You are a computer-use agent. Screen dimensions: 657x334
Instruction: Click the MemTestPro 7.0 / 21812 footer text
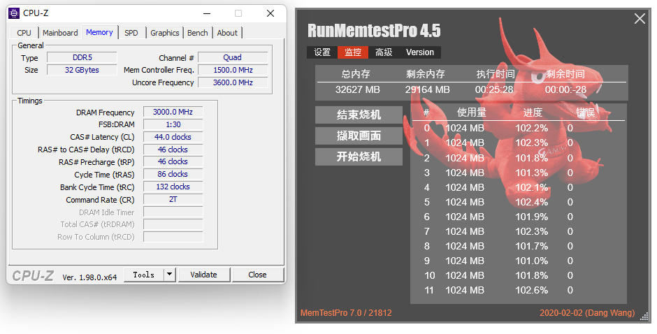(346, 312)
